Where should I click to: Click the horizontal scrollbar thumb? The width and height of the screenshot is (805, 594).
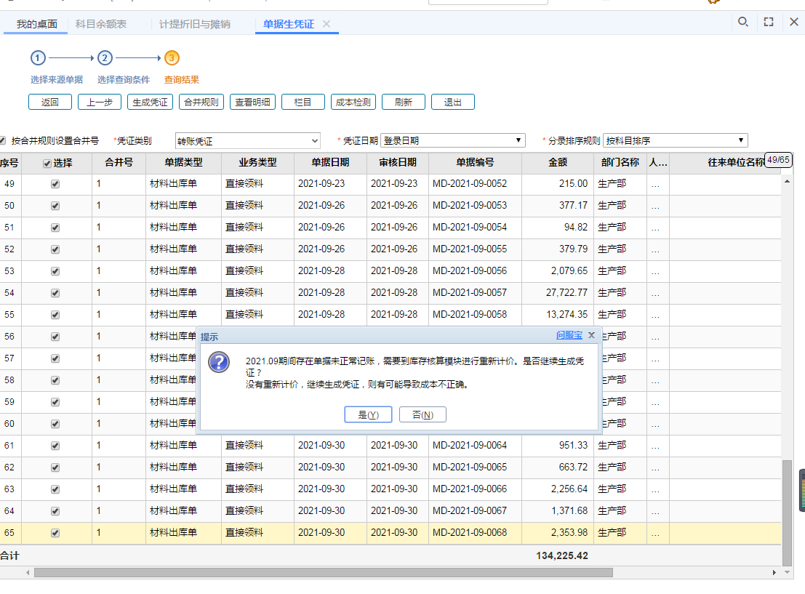tap(324, 572)
